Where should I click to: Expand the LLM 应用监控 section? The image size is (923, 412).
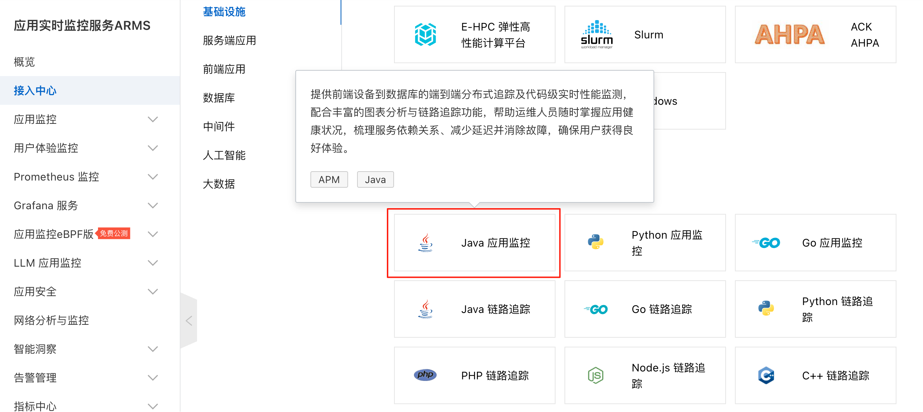(153, 263)
